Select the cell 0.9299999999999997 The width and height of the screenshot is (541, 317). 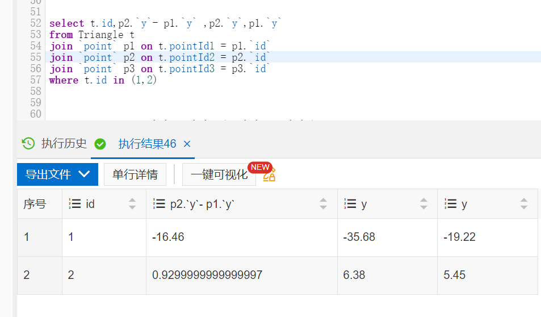[241, 275]
